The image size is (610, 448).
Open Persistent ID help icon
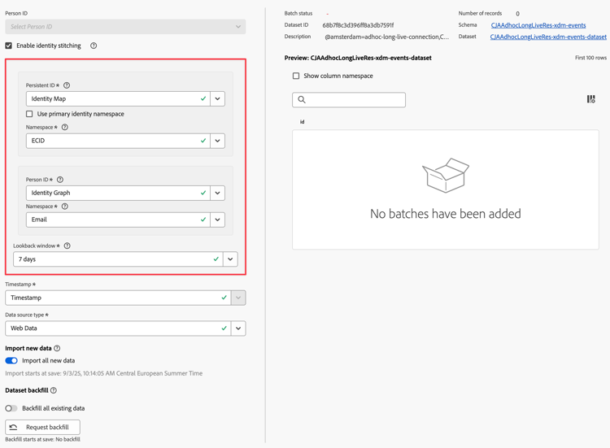[x=67, y=85]
